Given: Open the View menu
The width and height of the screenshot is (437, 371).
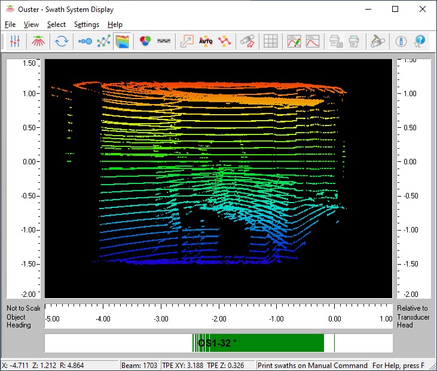Looking at the screenshot, I should tap(31, 24).
